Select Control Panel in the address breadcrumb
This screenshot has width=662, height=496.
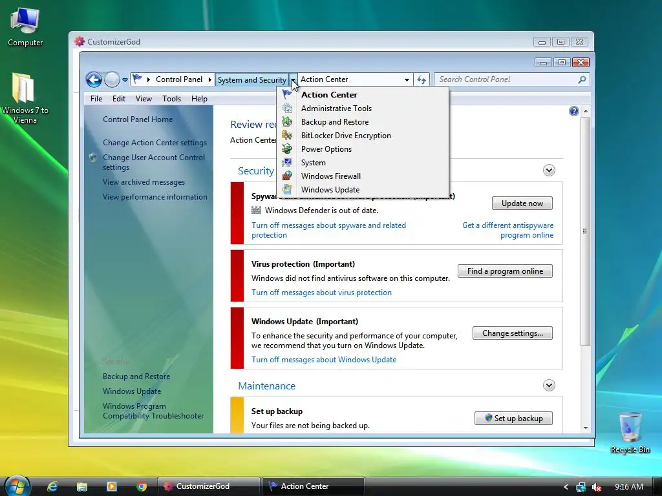click(x=179, y=79)
